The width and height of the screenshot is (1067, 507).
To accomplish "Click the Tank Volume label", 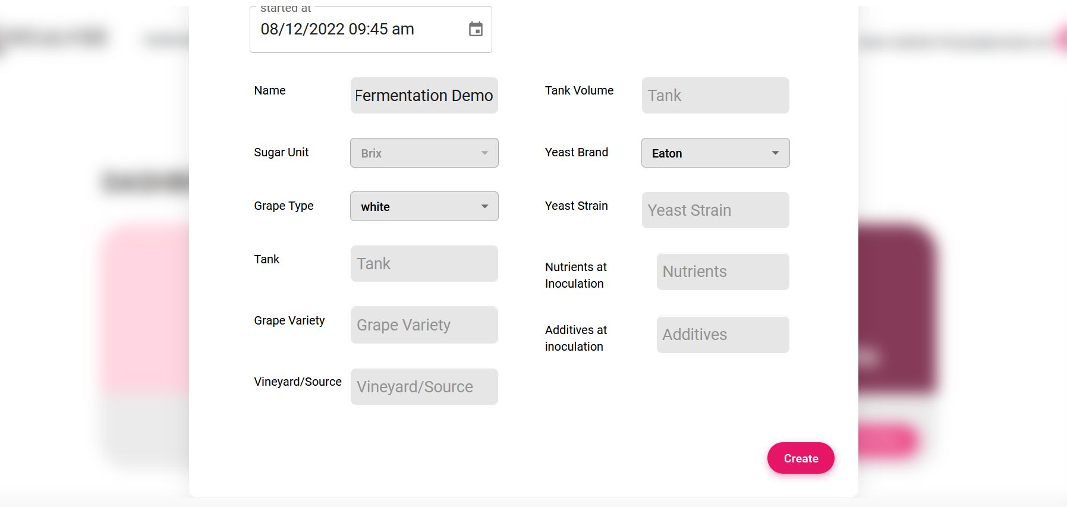I will 579,90.
